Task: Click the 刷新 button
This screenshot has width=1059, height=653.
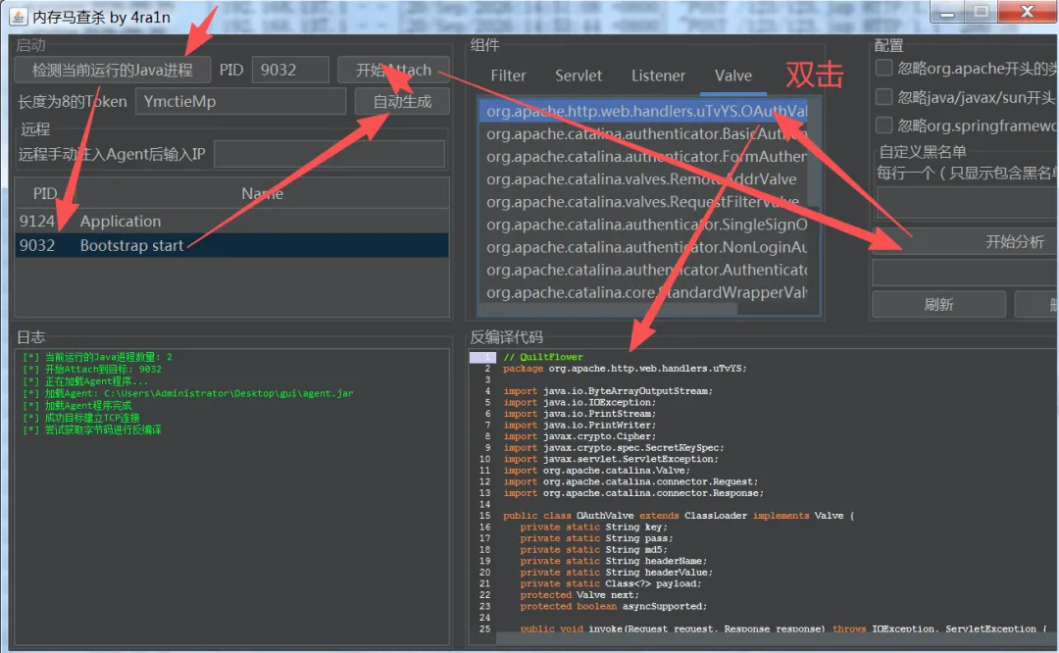Action: [x=938, y=305]
